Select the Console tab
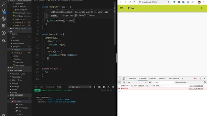The width and height of the screenshot is (207, 116). click(x=143, y=78)
